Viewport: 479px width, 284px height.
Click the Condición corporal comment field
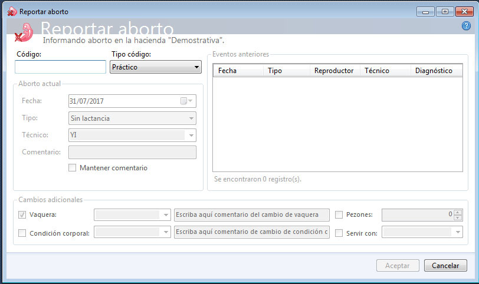252,232
